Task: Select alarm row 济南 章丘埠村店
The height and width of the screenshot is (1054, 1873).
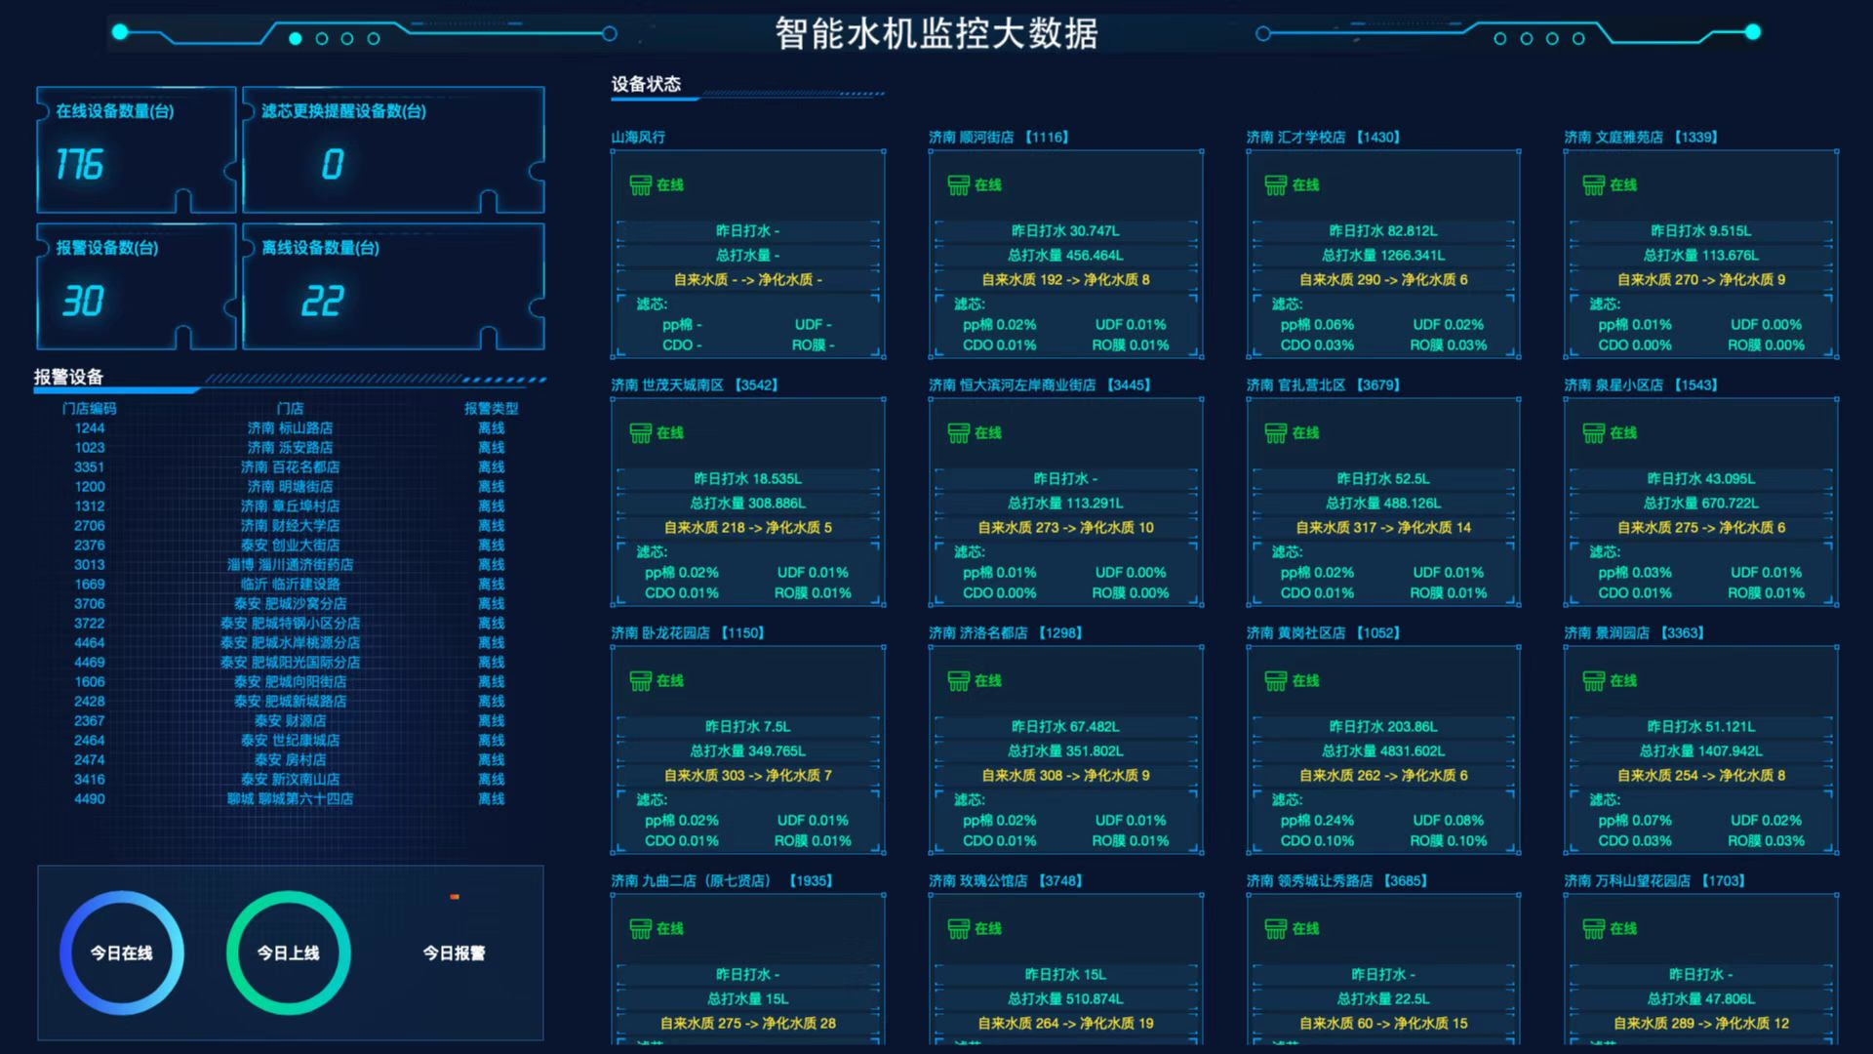Action: [290, 506]
